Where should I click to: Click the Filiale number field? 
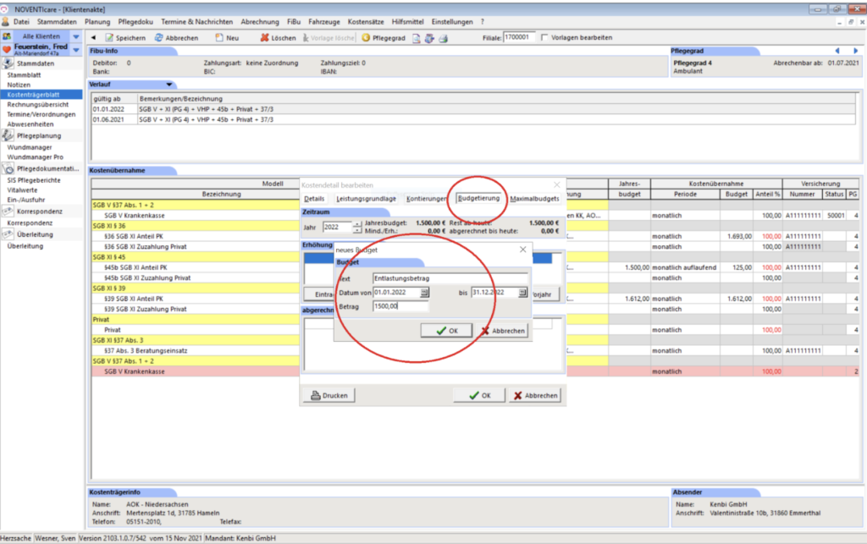coord(519,37)
